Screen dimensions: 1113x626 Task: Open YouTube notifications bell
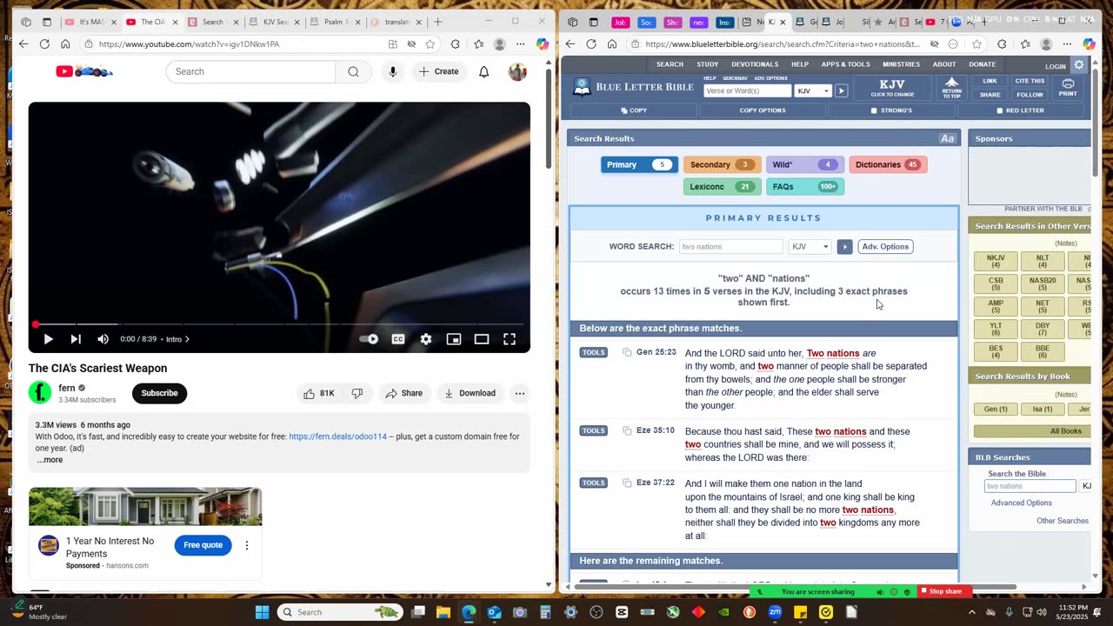484,71
